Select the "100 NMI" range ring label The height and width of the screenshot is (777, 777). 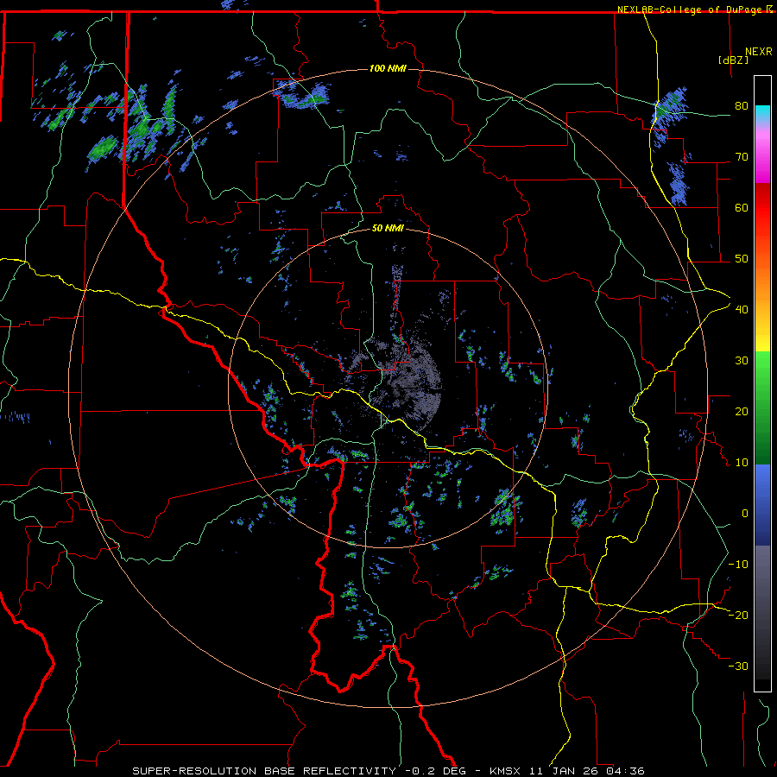coord(388,68)
